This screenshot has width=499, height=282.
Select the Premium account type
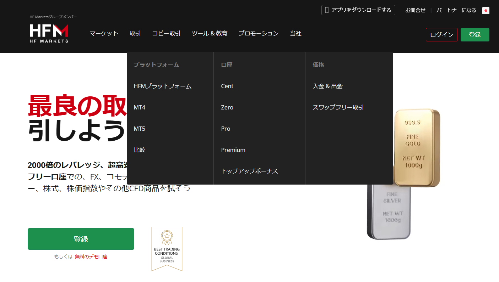click(233, 150)
